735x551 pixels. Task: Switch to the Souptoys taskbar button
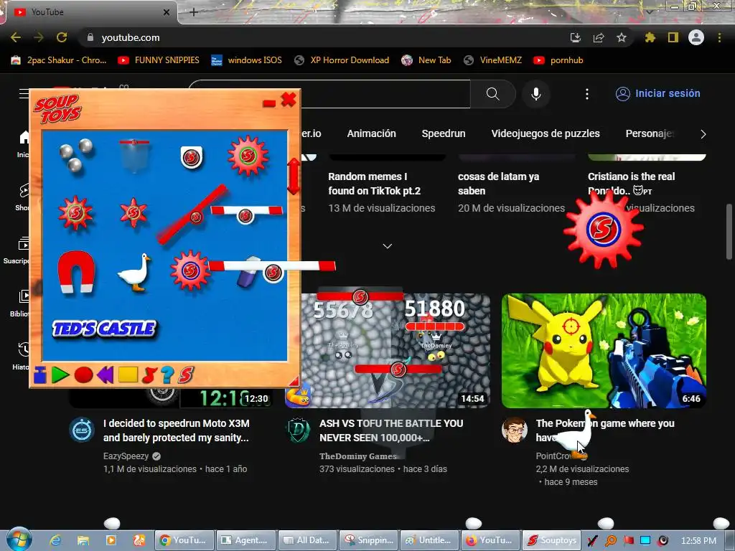[x=552, y=540]
